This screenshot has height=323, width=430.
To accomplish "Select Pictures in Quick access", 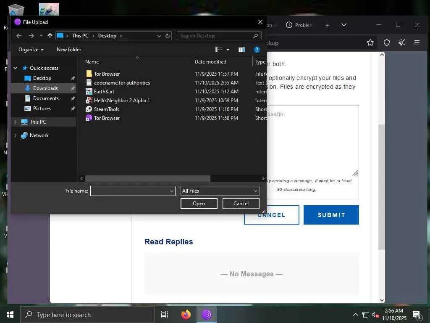I will 42,109.
